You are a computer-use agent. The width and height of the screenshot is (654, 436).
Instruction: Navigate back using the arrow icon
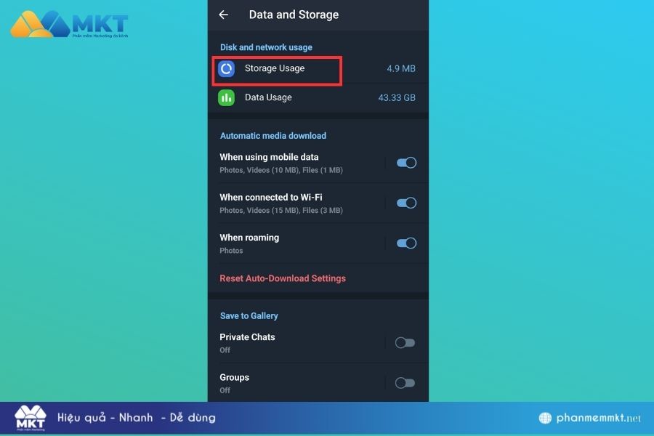tap(223, 15)
